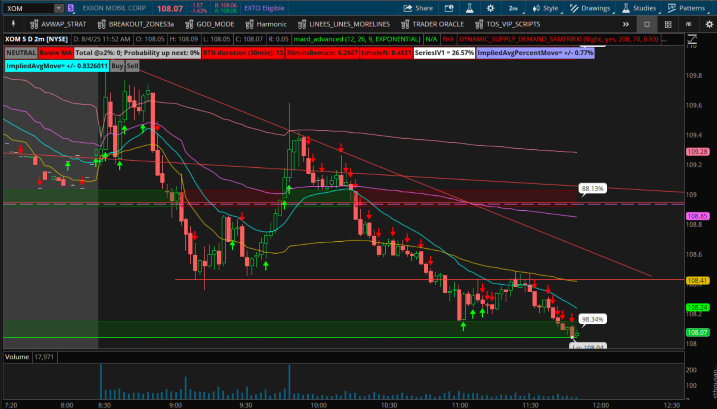Open the XOM symbol dropdown arrow
The image size is (717, 409).
coord(58,8)
